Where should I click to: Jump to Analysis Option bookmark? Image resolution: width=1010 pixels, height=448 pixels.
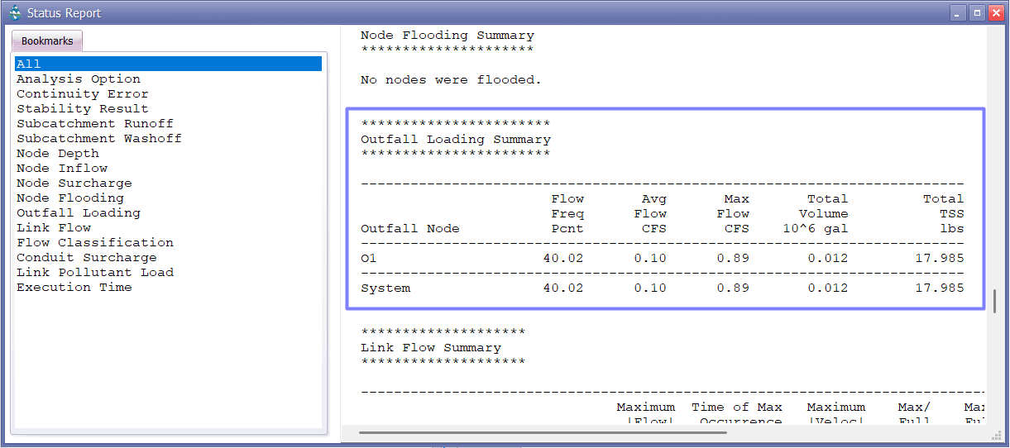[79, 79]
